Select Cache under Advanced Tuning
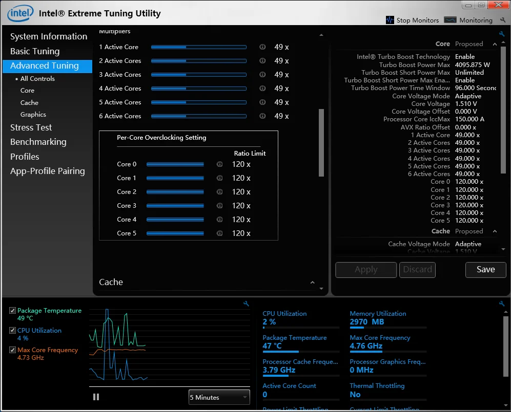This screenshot has width=511, height=412. pyautogui.click(x=29, y=102)
